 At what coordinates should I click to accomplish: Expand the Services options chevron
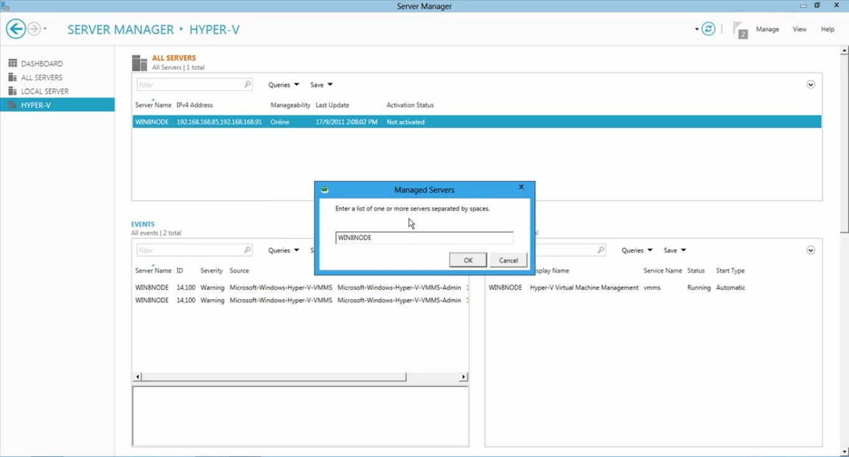point(810,250)
